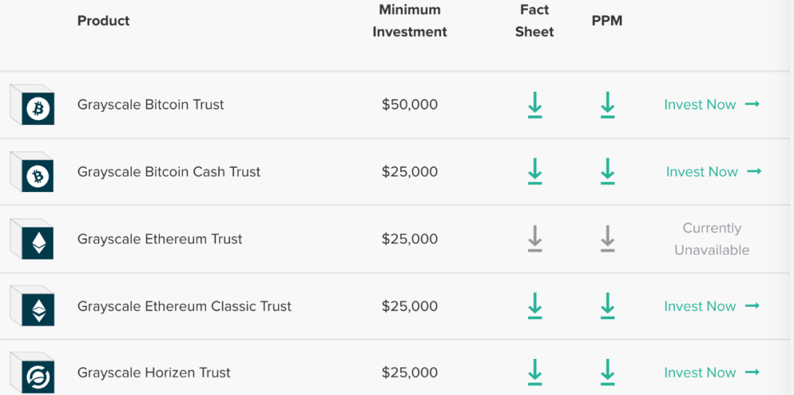Viewport: 794px width, 395px height.
Task: Download the Horizen Trust fact sheet
Action: tap(534, 372)
